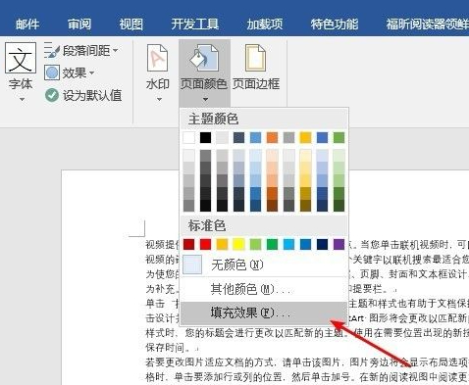Choose No Color (无颜色) menu item
This screenshot has height=385, width=469.
click(x=264, y=265)
